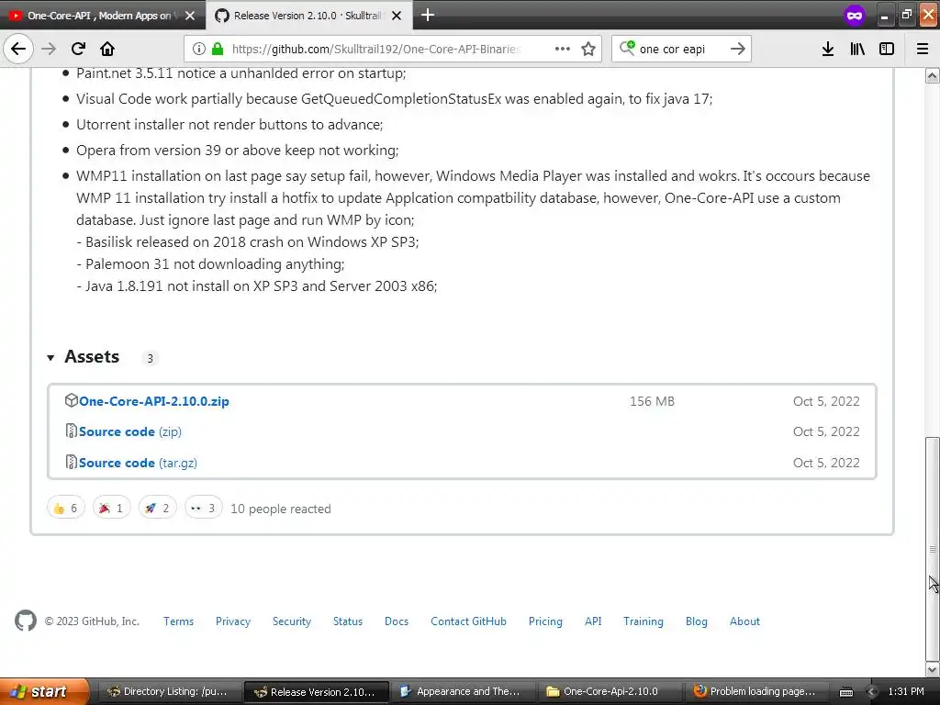Open the Training footer link
This screenshot has width=940, height=705.
(x=643, y=621)
